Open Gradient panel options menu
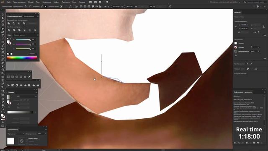 point(36,92)
